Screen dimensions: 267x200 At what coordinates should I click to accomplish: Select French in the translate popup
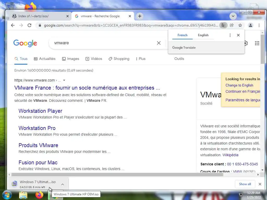coord(182,35)
